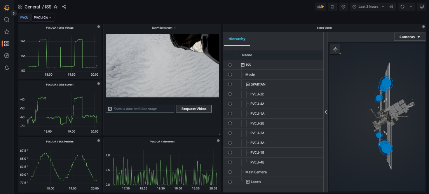
Task: Select the PVCU-4B tree item
Action: 257,162
